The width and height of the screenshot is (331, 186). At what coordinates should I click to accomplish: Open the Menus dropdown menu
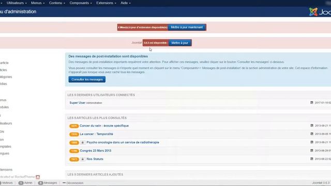pos(38,3)
